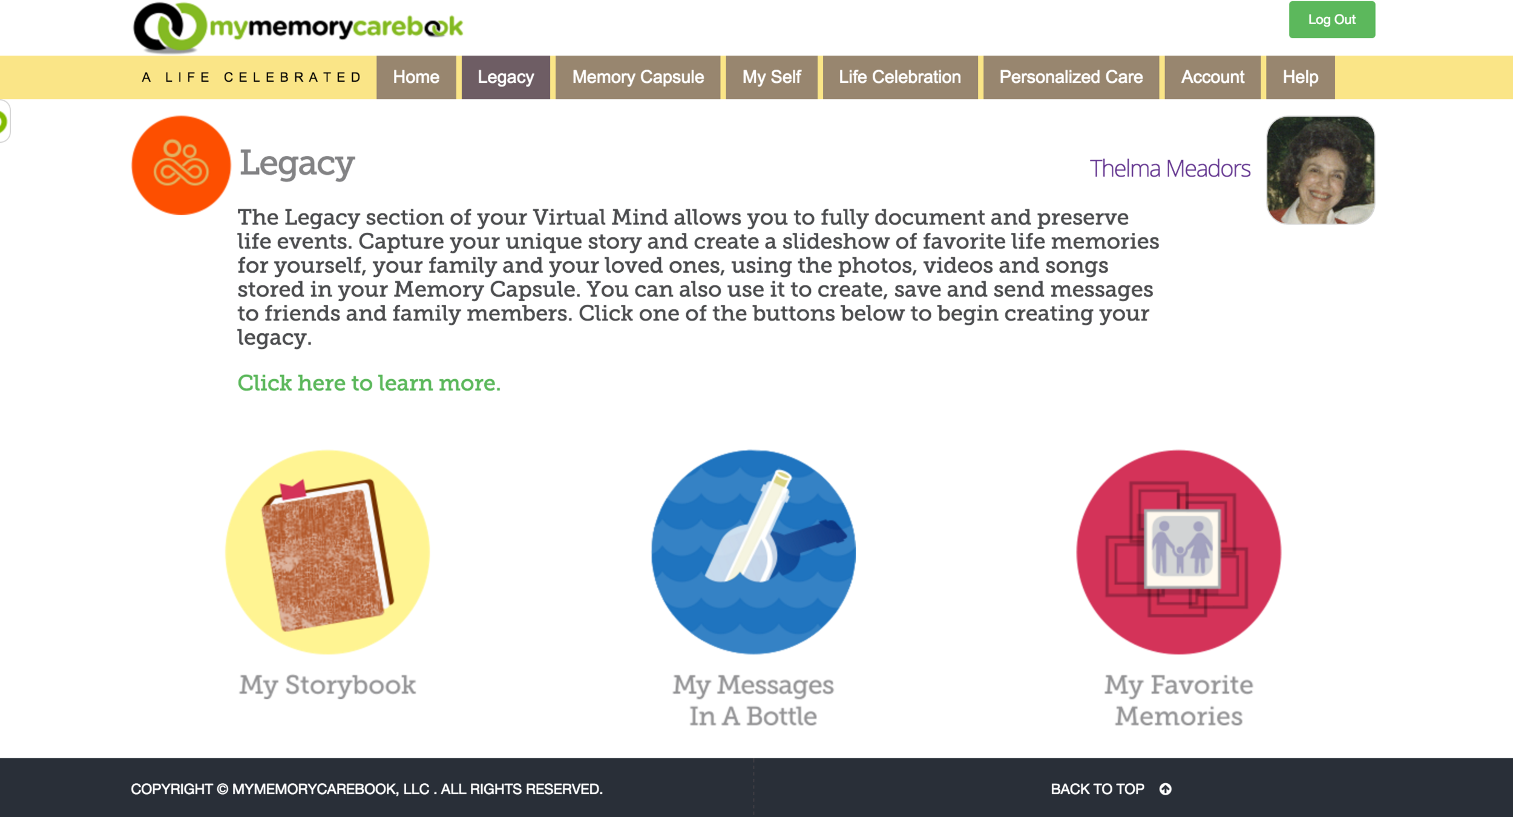The width and height of the screenshot is (1513, 817).
Task: Open the My Storybook book icon
Action: point(327,552)
